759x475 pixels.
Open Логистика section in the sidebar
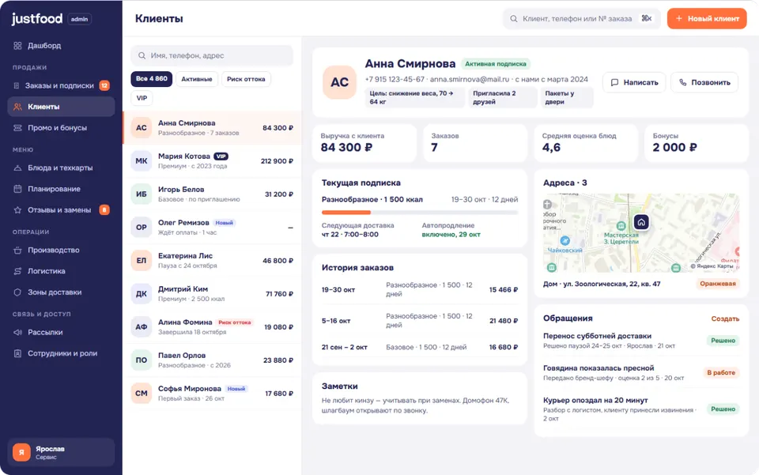point(61,271)
